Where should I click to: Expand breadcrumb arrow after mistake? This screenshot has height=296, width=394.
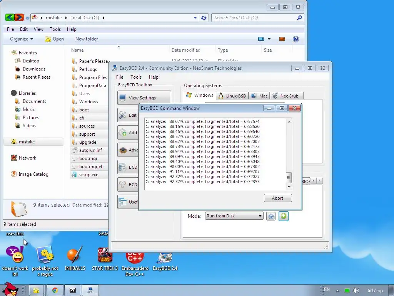pyautogui.click(x=66, y=18)
